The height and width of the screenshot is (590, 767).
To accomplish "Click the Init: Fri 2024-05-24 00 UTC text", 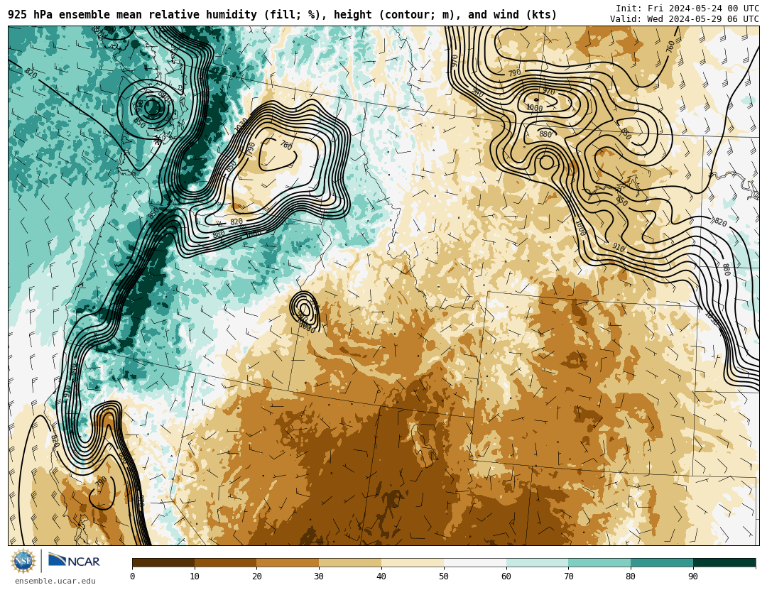I will (687, 9).
